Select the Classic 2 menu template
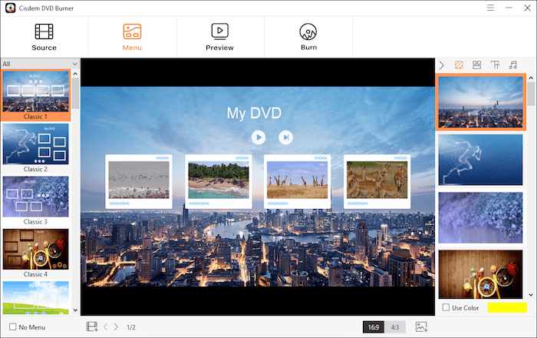This screenshot has width=537, height=338. click(35, 148)
